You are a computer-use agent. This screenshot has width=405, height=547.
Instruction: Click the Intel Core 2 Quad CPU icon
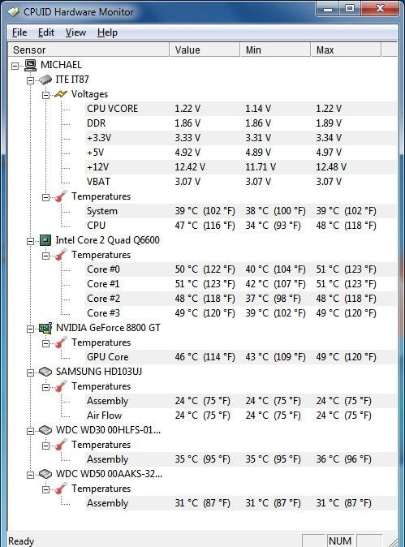pos(45,240)
